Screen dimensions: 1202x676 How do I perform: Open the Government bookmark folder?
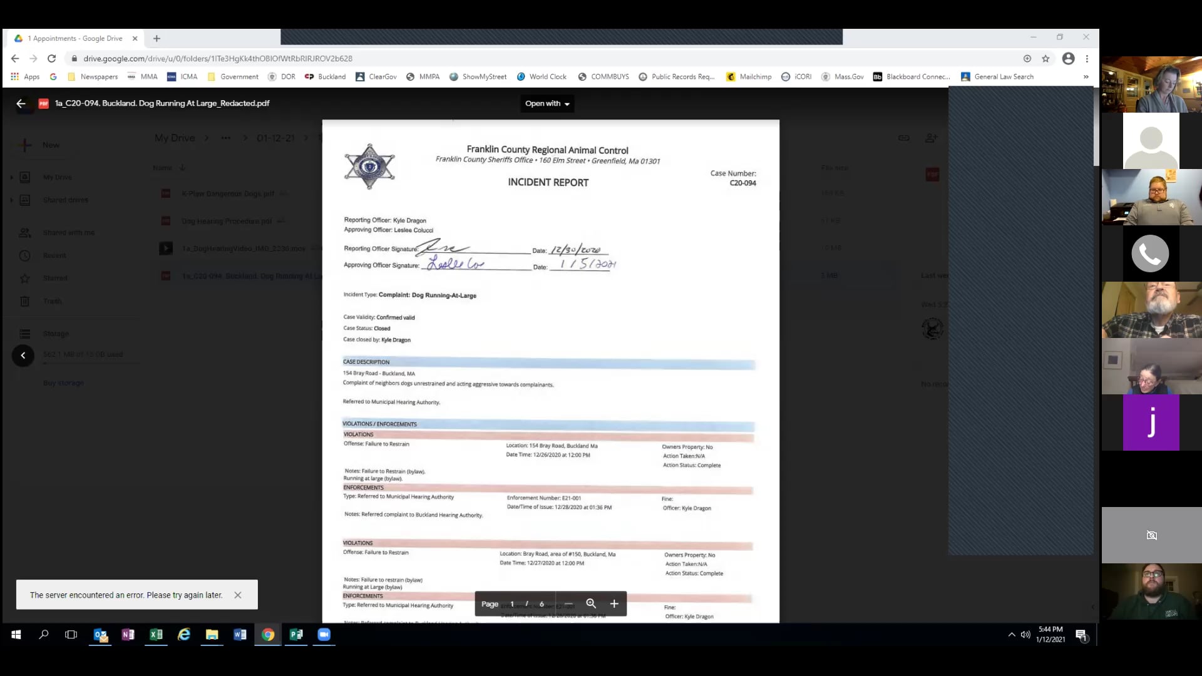tap(233, 76)
